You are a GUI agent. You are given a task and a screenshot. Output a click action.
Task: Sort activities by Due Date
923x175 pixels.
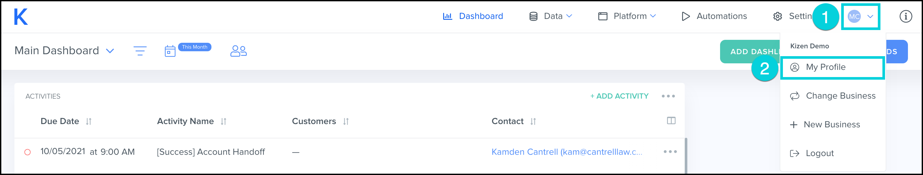click(89, 121)
